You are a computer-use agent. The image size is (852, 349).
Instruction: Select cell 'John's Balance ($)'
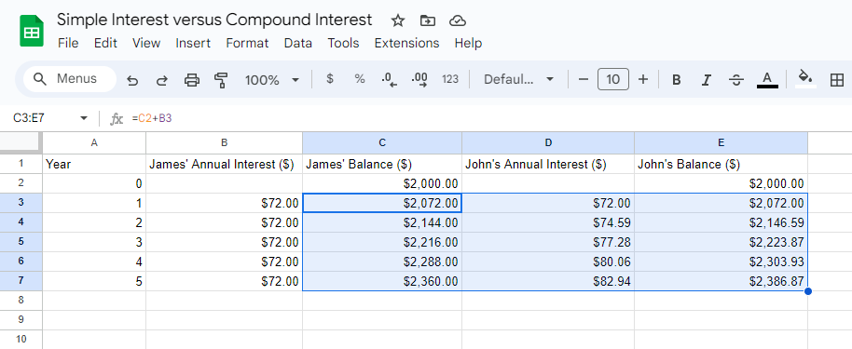(721, 164)
